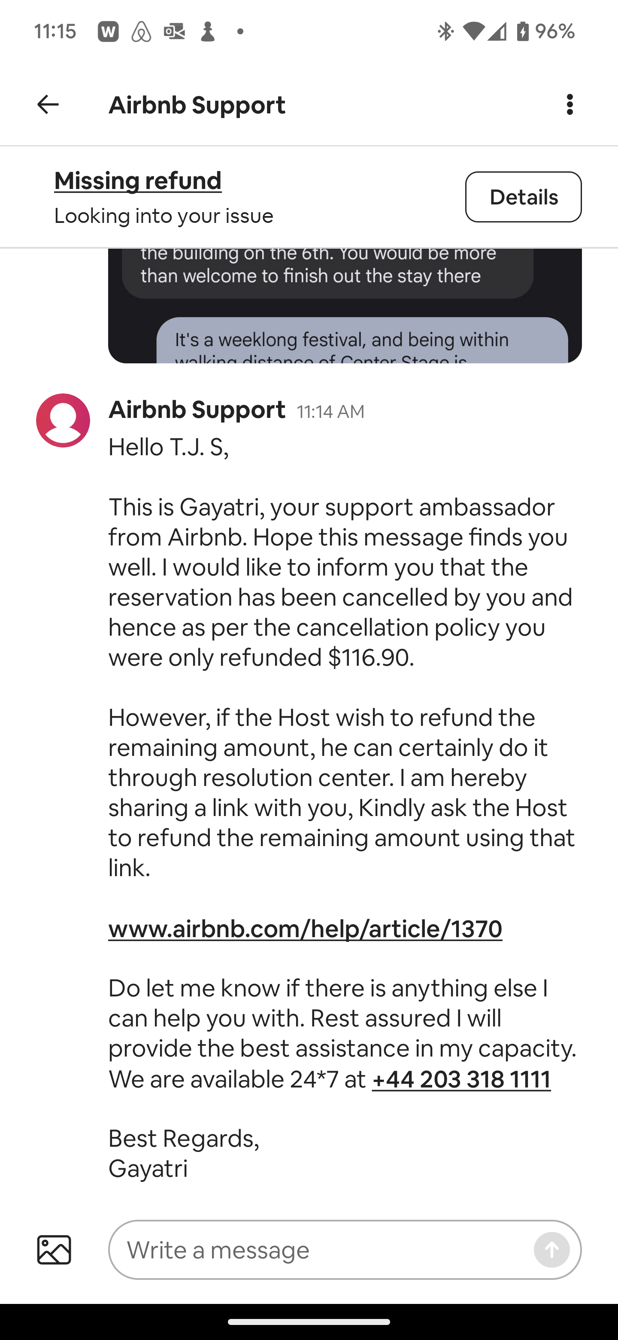Screen dimensions: 618x1340
Task: Tap the Word notification icon in status bar
Action: click(x=108, y=32)
